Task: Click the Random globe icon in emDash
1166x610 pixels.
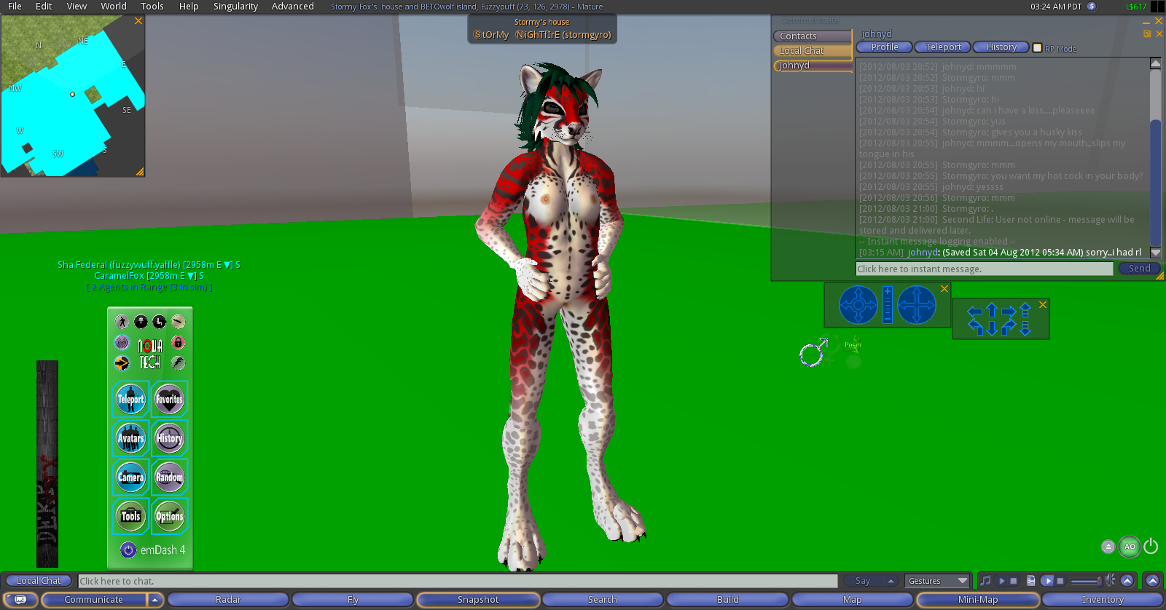Action: [x=169, y=478]
